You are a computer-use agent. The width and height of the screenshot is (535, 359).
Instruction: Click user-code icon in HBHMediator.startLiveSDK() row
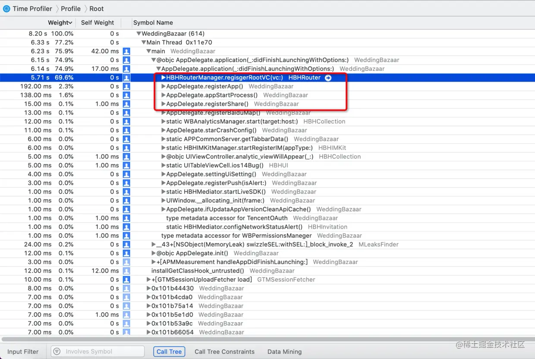pyautogui.click(x=126, y=192)
